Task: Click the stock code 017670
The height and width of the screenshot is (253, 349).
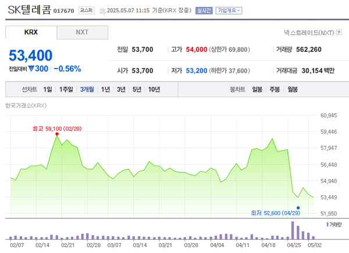Action: click(63, 11)
